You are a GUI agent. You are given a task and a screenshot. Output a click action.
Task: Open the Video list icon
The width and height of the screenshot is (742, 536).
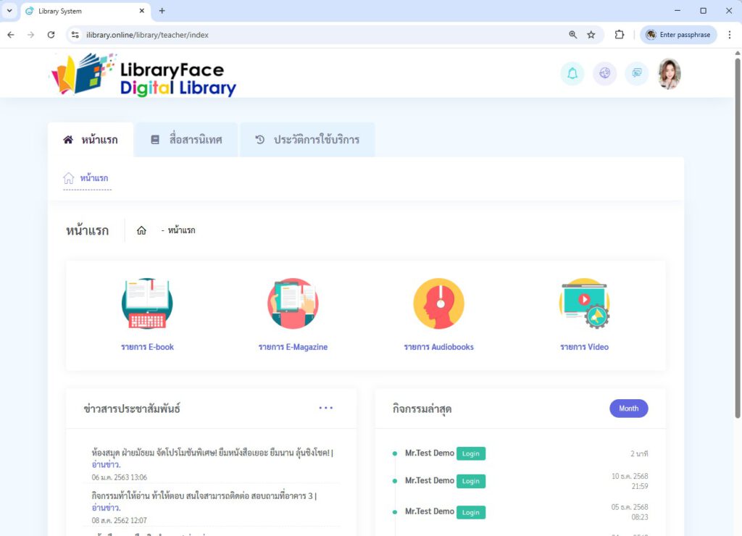click(584, 304)
